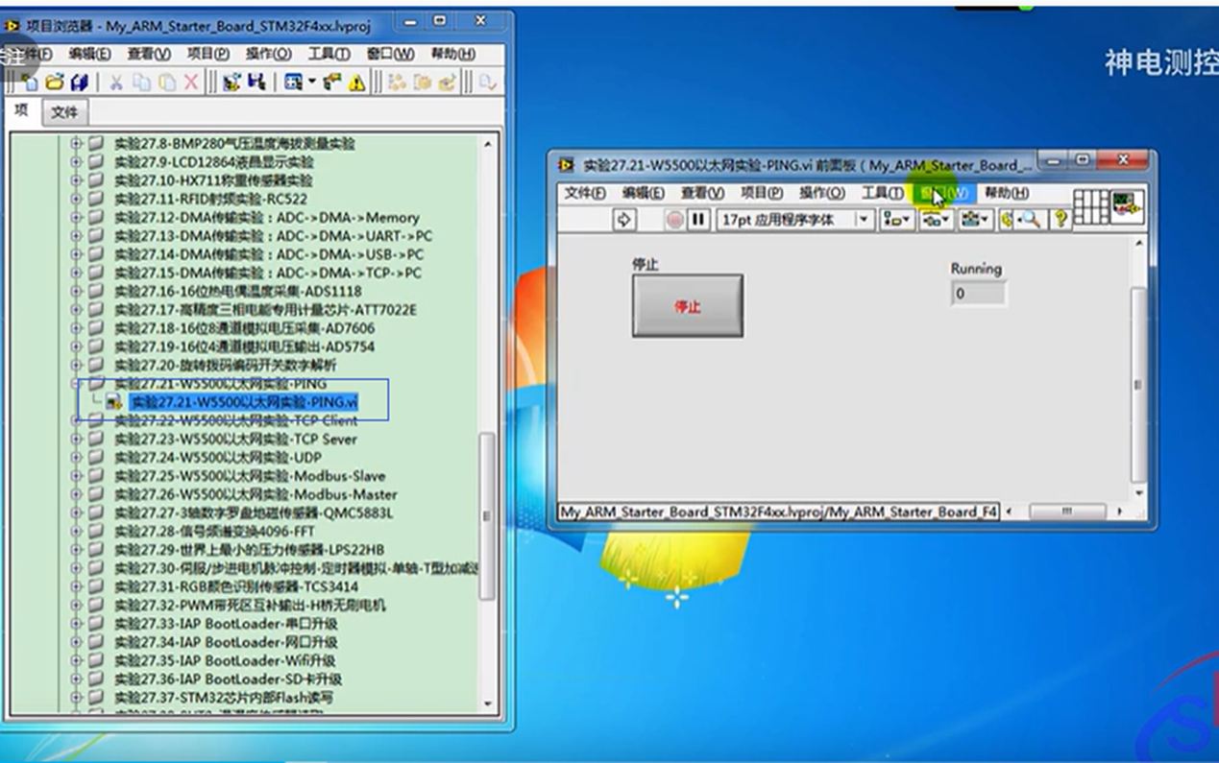Expand the 实验27.8-BMP280 folder
This screenshot has width=1219, height=763.
(x=77, y=143)
